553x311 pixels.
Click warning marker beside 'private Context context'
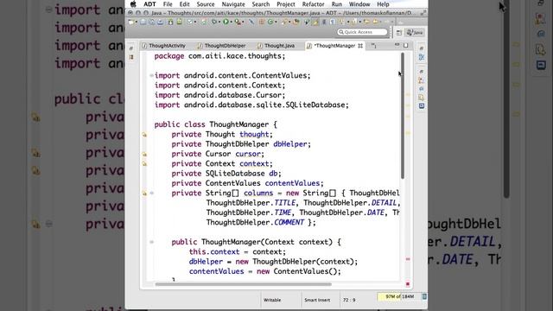tap(144, 163)
